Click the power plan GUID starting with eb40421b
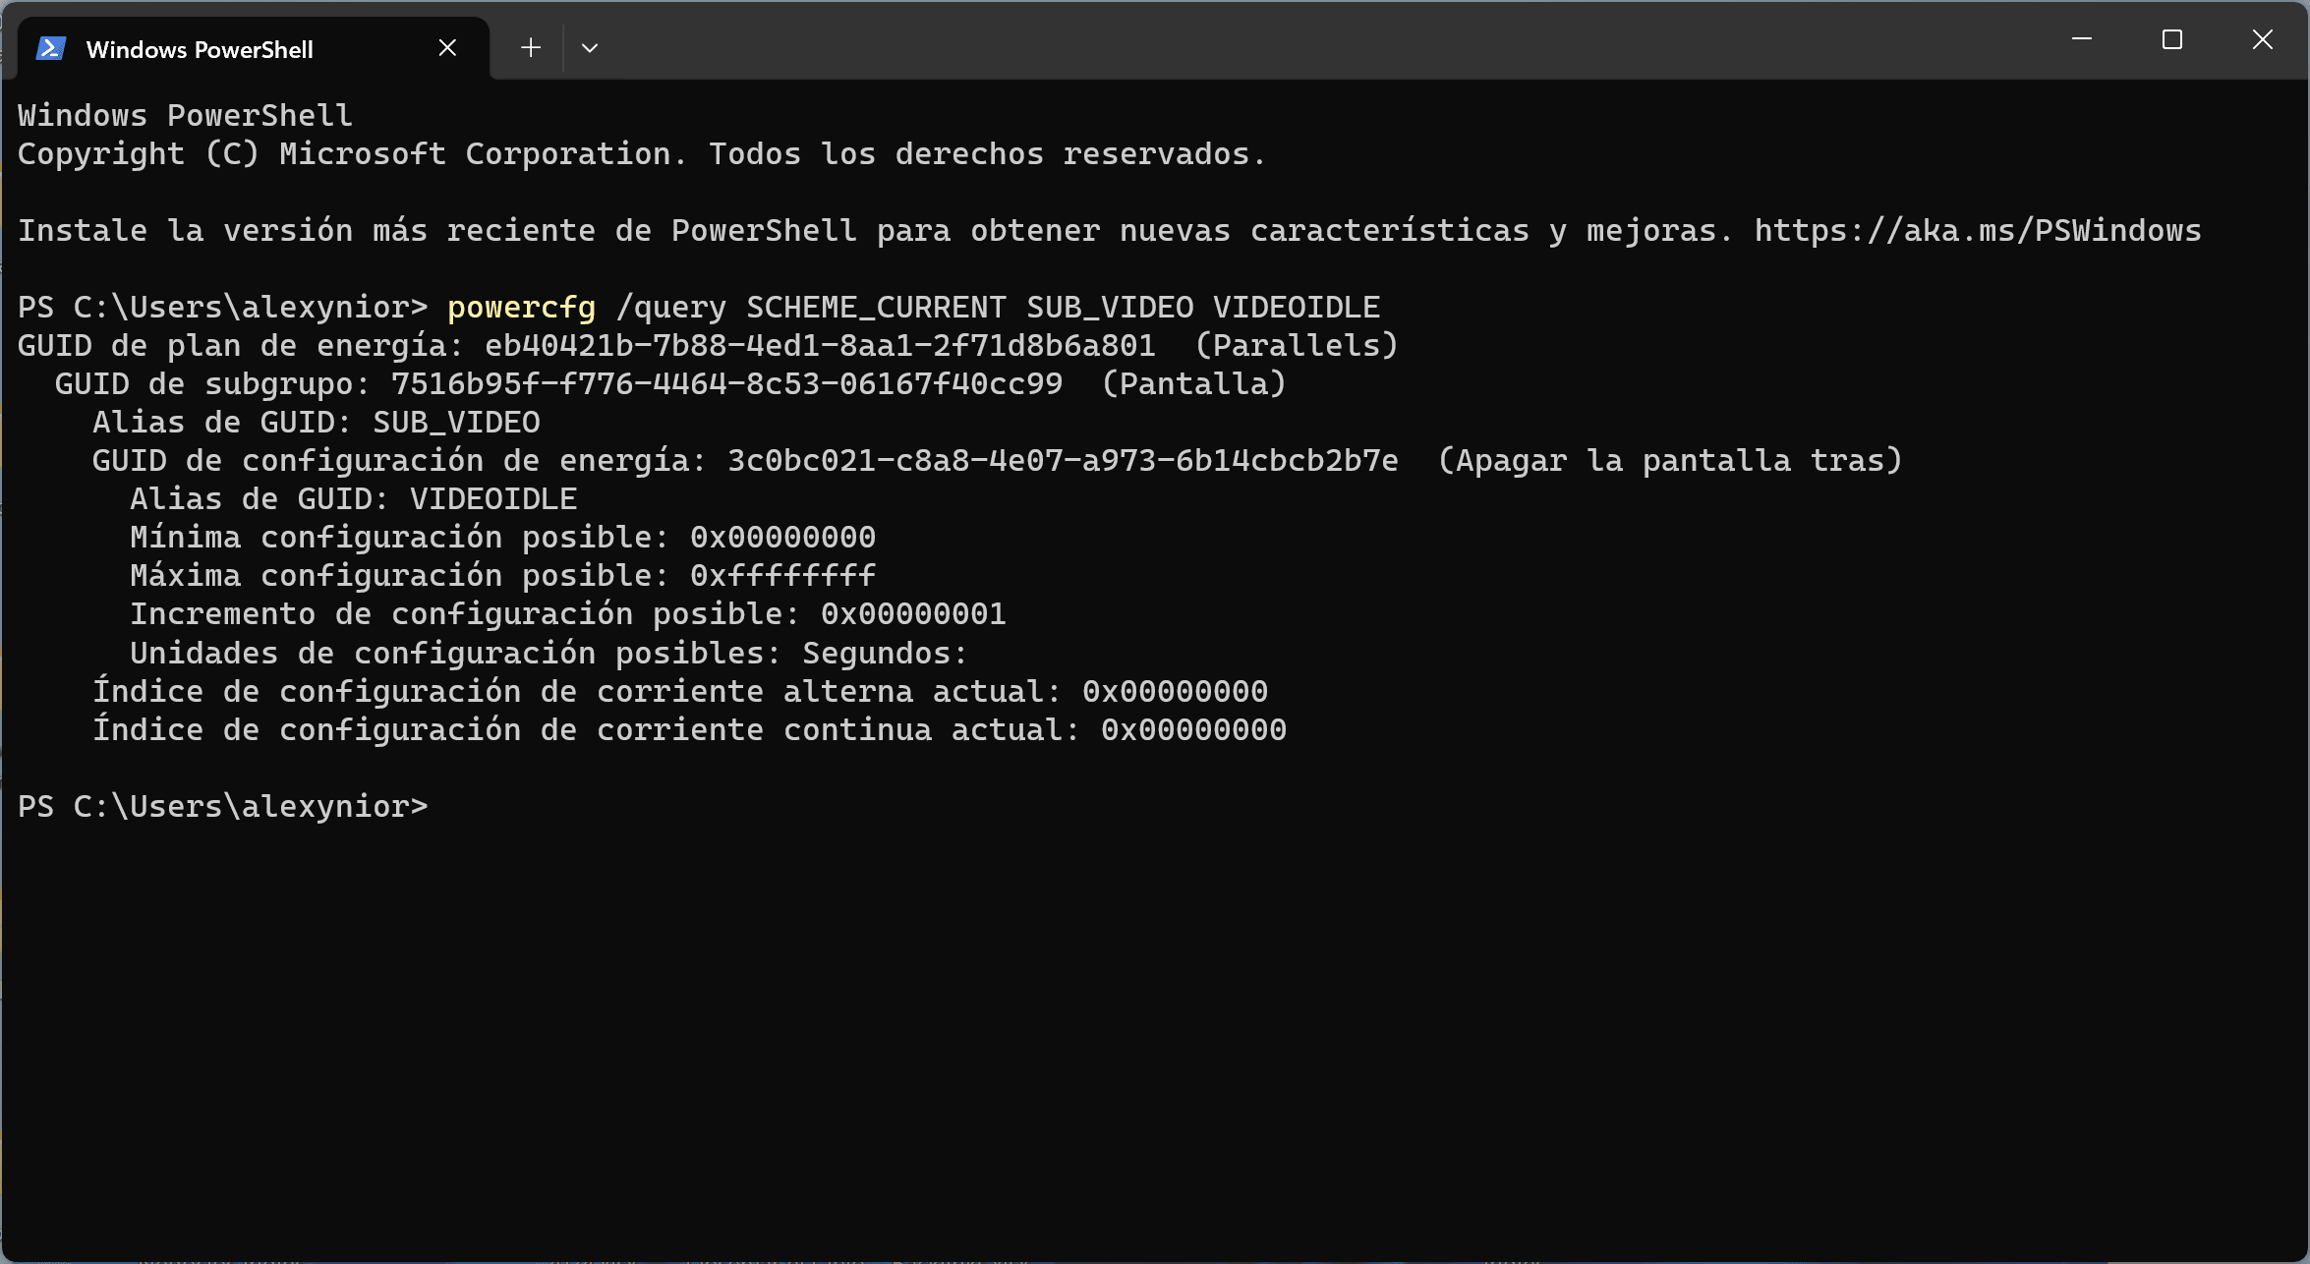 (820, 346)
